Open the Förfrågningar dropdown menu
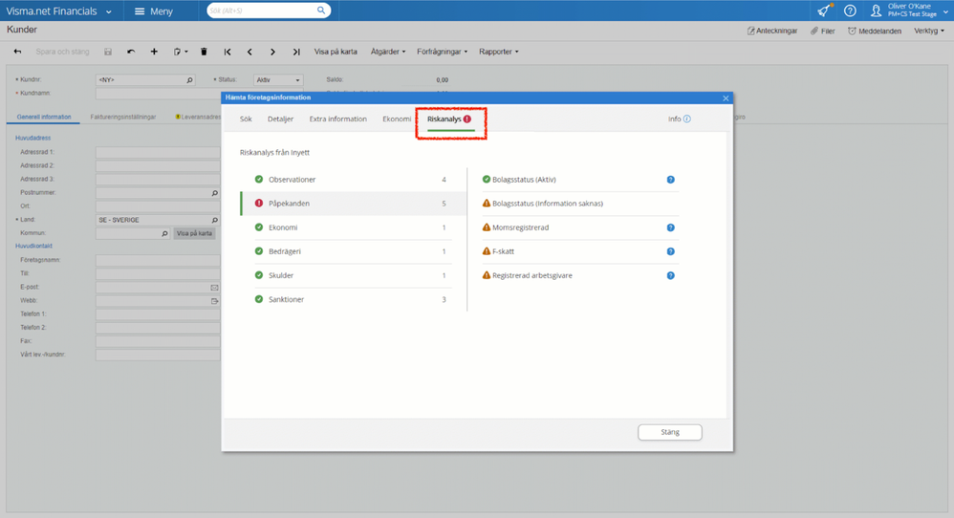This screenshot has width=954, height=518. point(443,52)
